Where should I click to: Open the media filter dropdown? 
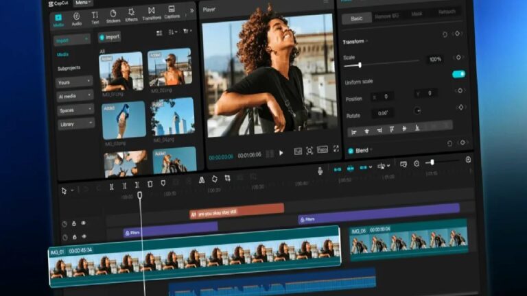pyautogui.click(x=187, y=32)
